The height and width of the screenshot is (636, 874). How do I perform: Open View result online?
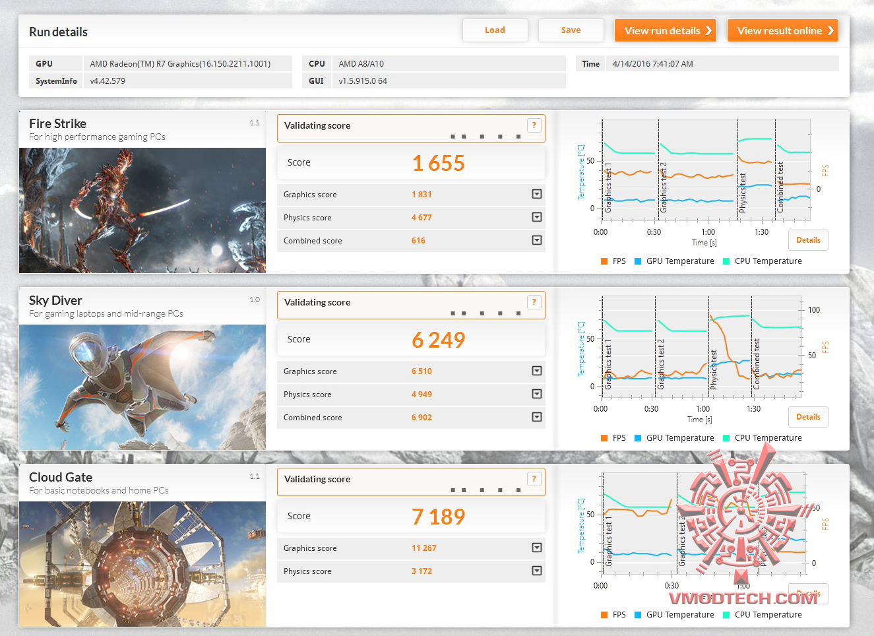[x=782, y=30]
